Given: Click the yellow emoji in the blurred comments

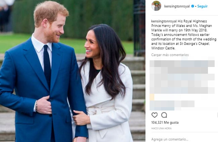Looking at the screenshot, I should tap(152, 97).
